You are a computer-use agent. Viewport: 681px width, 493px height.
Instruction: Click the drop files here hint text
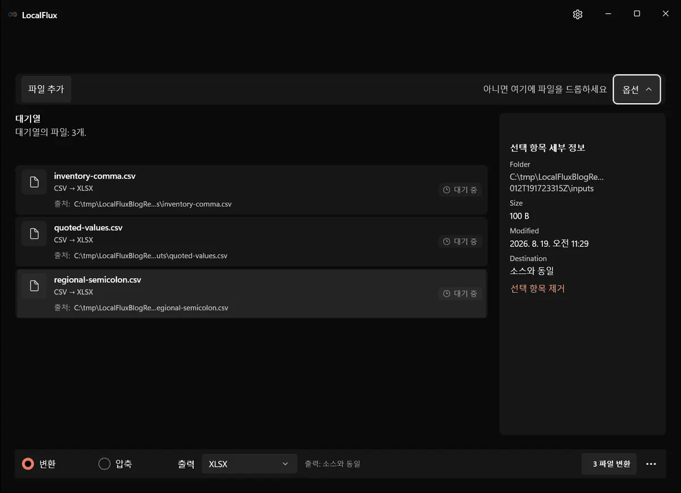[545, 89]
